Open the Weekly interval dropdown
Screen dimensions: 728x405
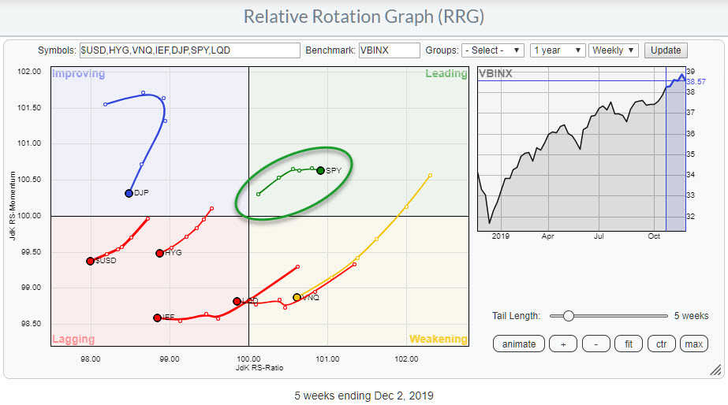tap(614, 50)
